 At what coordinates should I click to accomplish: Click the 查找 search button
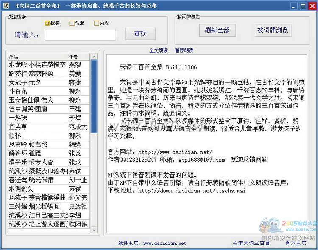pos(140,34)
